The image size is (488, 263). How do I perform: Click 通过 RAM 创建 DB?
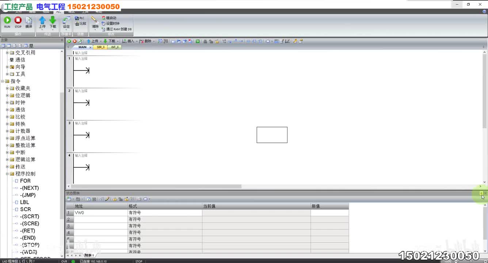[117, 29]
